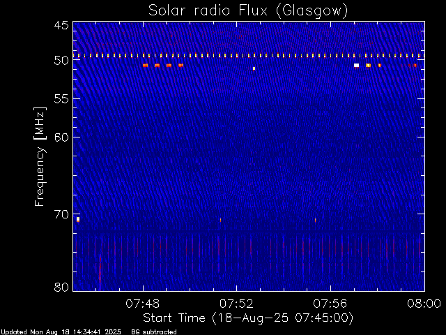Screen dimensions: 446x335
Task: Click the red vertical streak near 80 MHz
Action: [100, 269]
